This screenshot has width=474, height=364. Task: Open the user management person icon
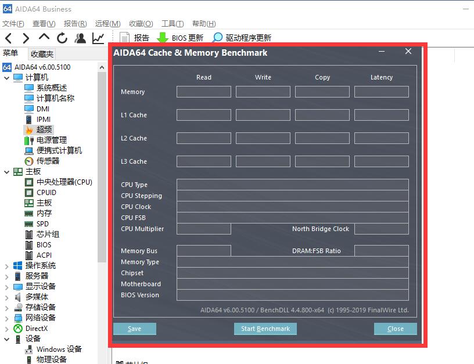80,38
